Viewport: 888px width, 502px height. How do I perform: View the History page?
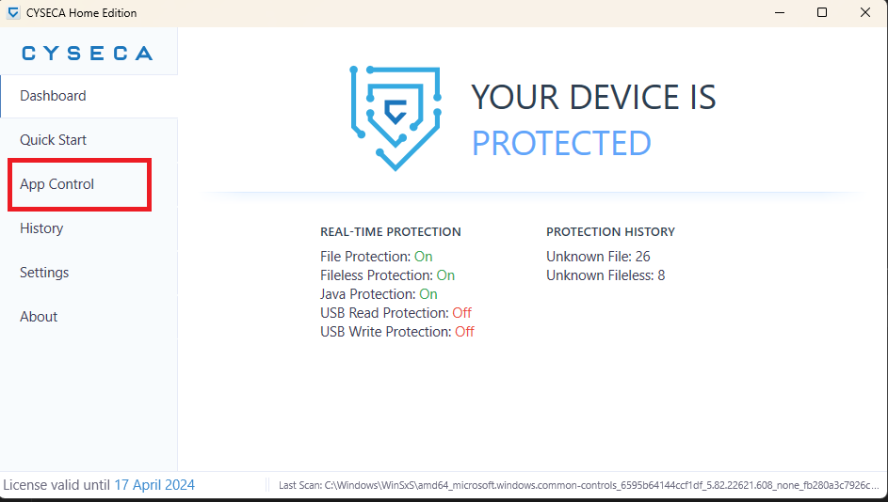(41, 228)
